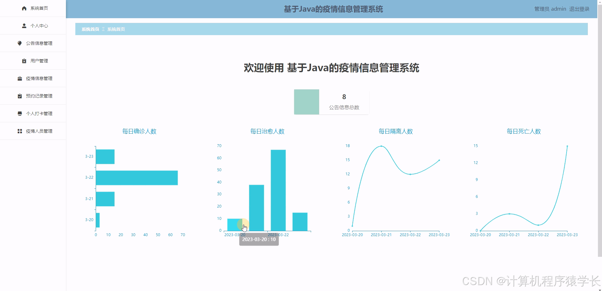Viewport: 602px width, 291px height.
Task: Click the header title 基于Java的疫情信息管理系统
Action: point(333,9)
